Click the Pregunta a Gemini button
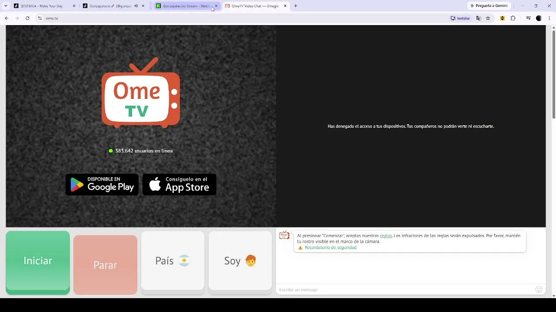The width and height of the screenshot is (556, 312). click(489, 6)
